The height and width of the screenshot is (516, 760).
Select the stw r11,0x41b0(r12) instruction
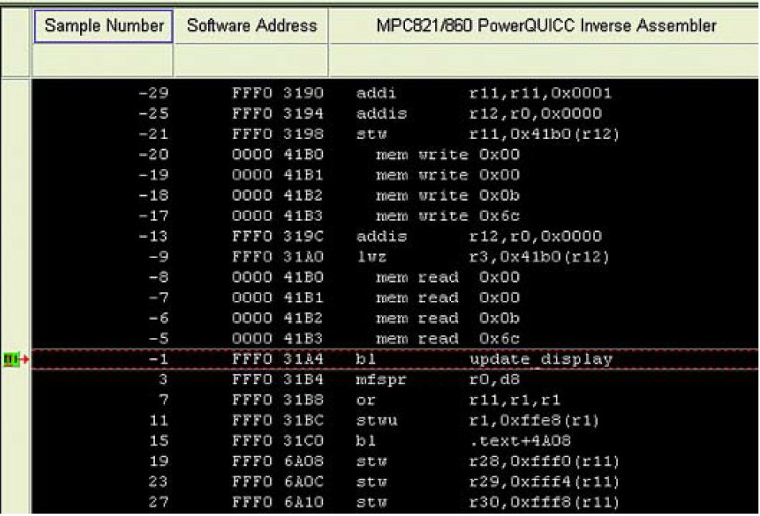pyautogui.click(x=487, y=133)
